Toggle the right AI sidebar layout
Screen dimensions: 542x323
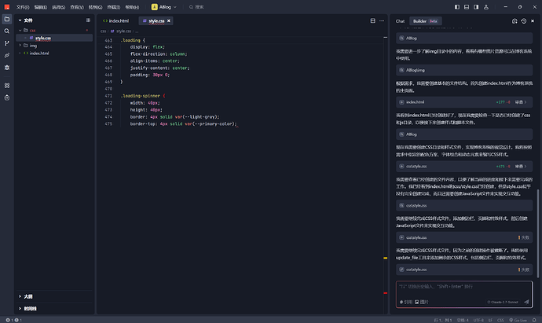point(476,7)
